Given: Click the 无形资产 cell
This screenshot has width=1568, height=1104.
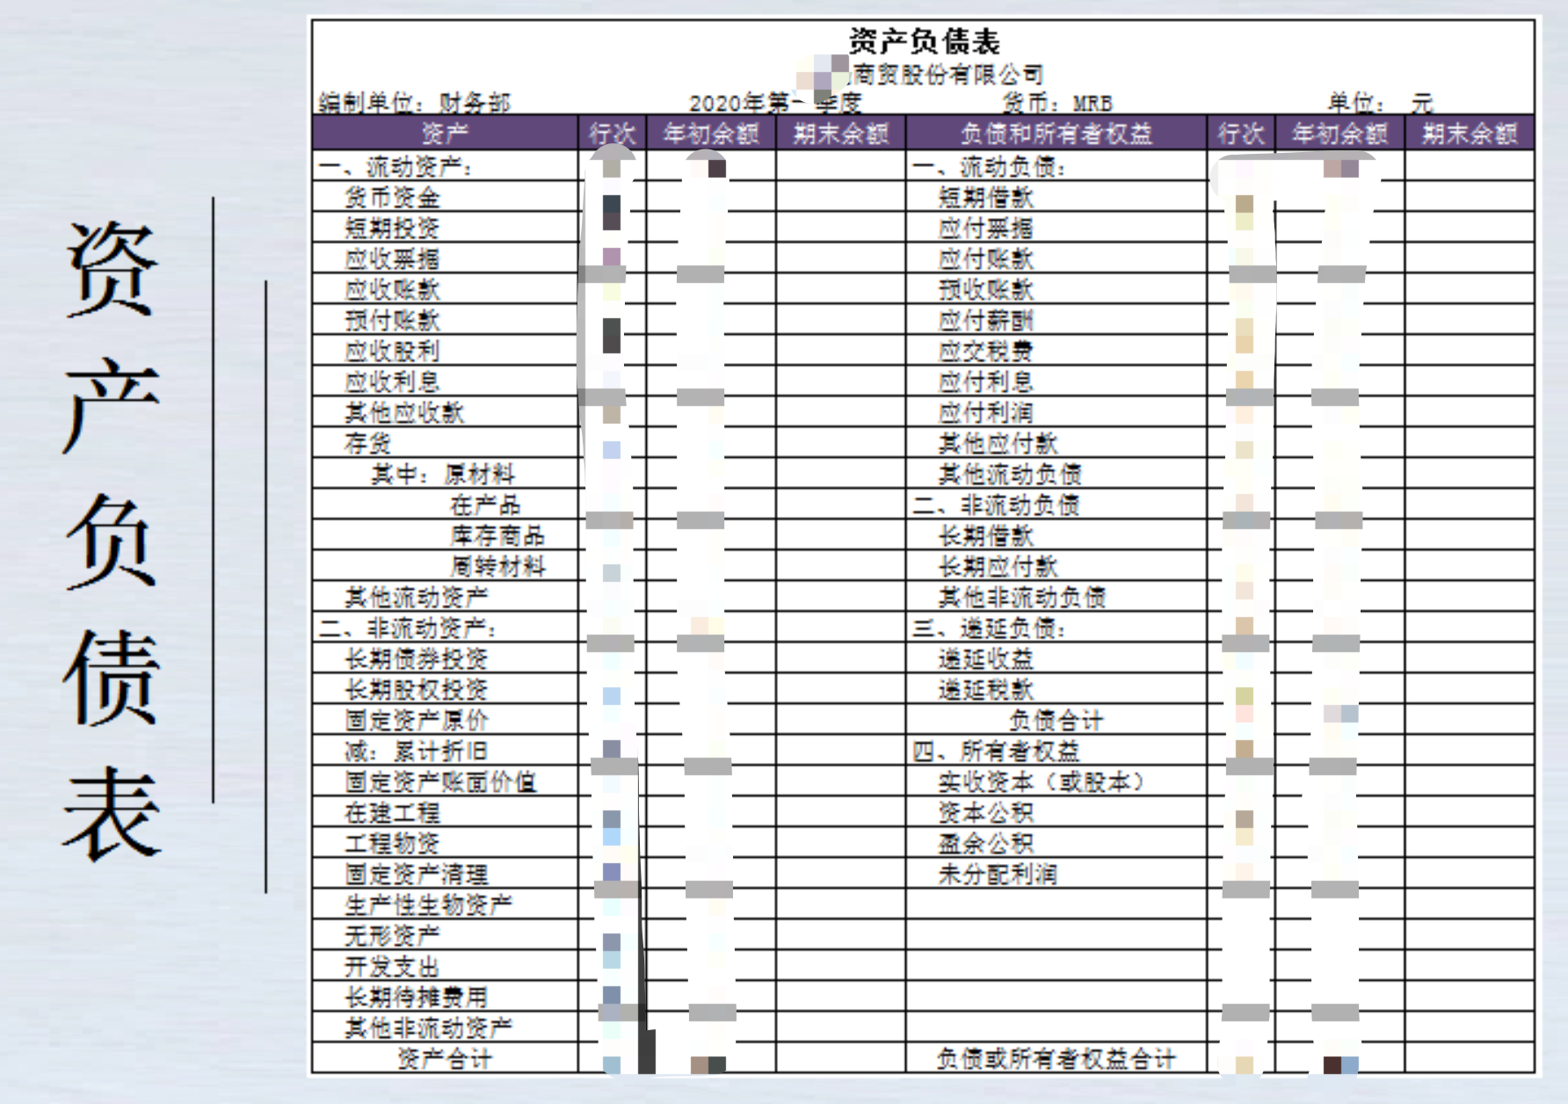Looking at the screenshot, I should (392, 935).
